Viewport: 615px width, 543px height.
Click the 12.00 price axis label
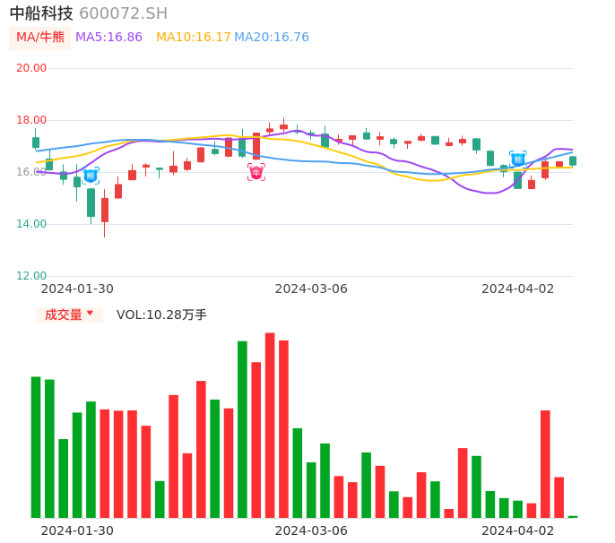[31, 276]
